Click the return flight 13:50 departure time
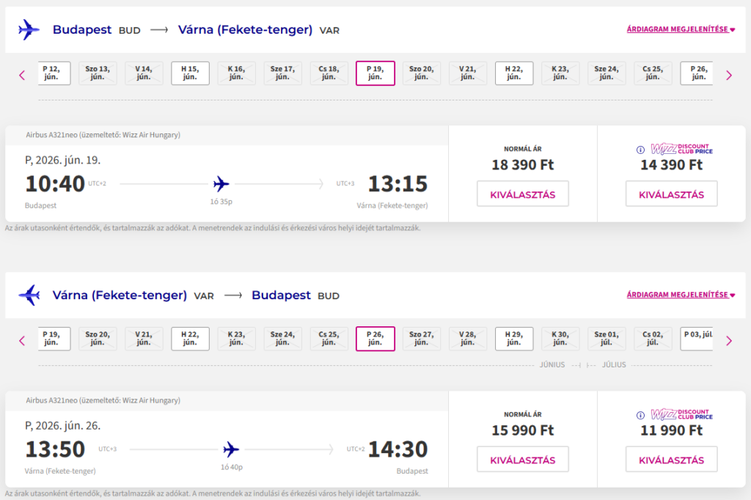This screenshot has height=500, width=751. tap(56, 449)
